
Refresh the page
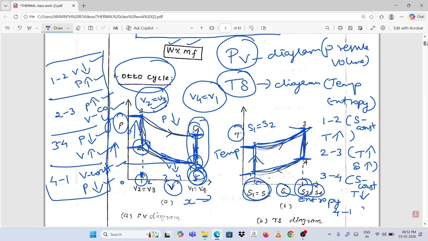(16, 17)
